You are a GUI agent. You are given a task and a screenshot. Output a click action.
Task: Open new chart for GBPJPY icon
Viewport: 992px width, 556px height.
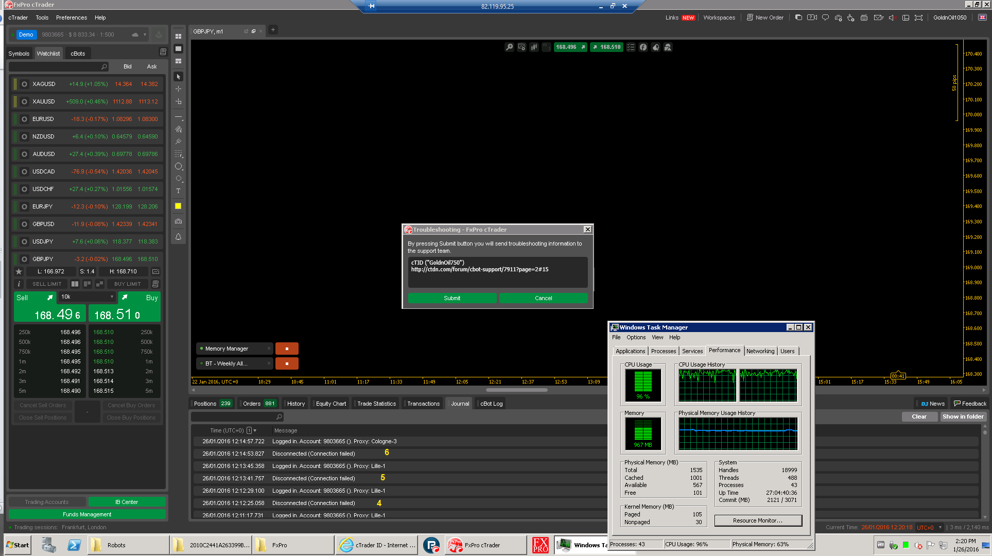(155, 271)
